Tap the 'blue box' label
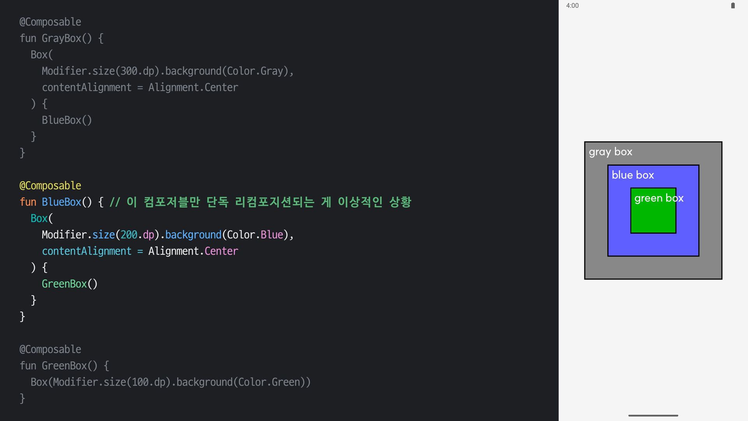The width and height of the screenshot is (748, 421). pyautogui.click(x=633, y=175)
